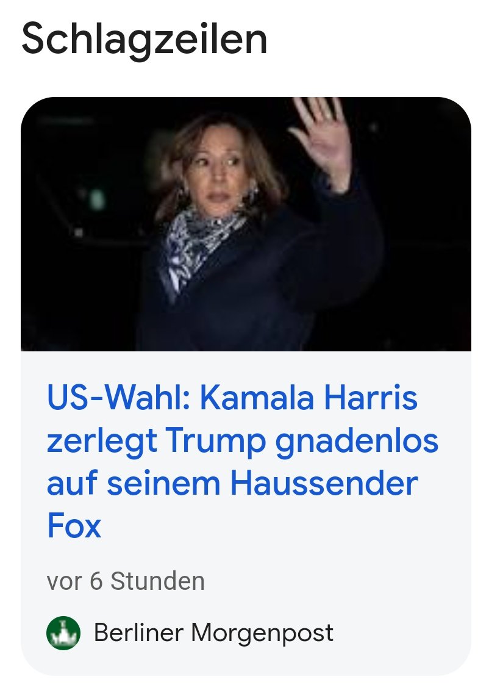
Task: Open the Kamala Harris headline article link
Action: click(x=242, y=462)
